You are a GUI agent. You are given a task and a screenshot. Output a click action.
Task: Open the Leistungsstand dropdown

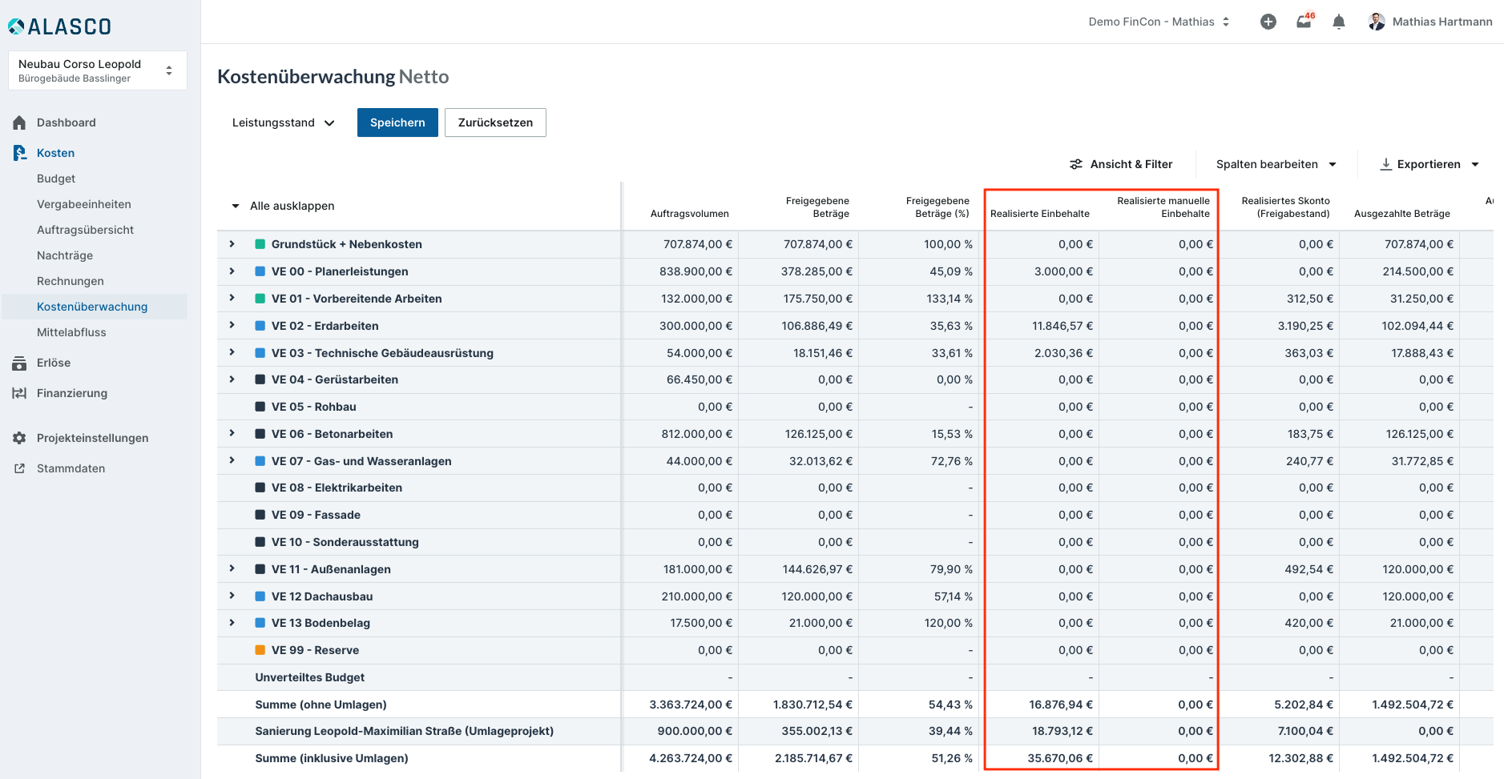click(x=283, y=122)
